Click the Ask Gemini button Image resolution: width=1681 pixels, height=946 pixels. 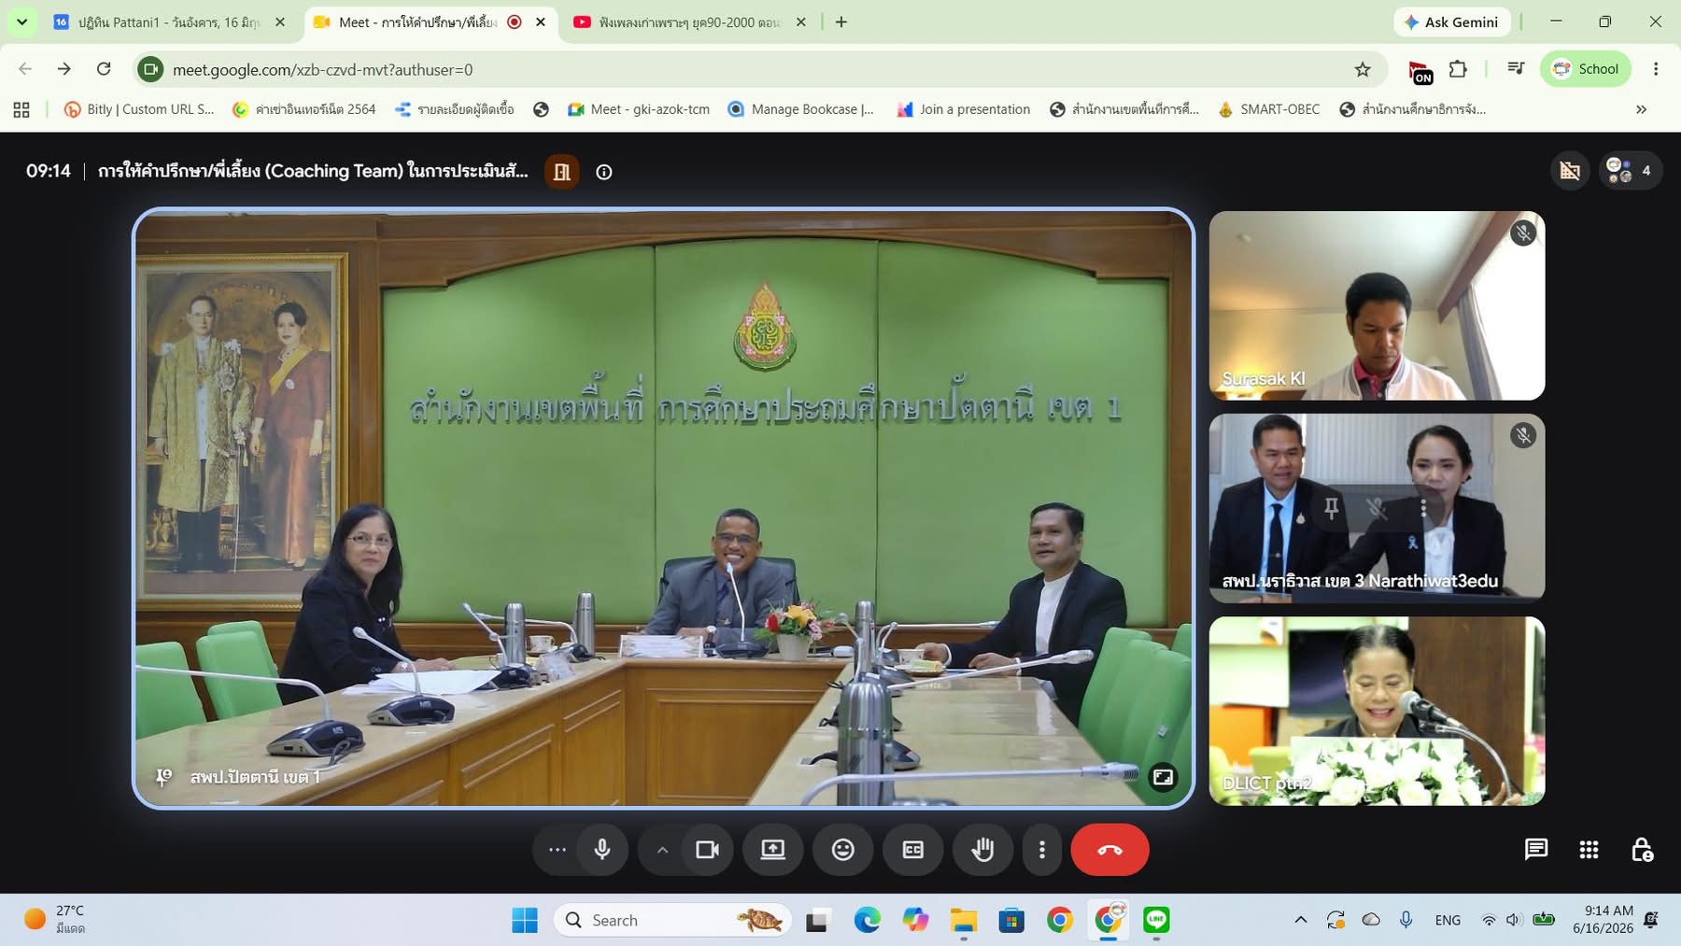coord(1452,22)
